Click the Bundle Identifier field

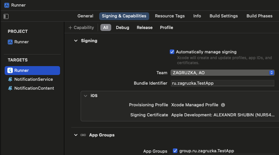tap(222, 83)
